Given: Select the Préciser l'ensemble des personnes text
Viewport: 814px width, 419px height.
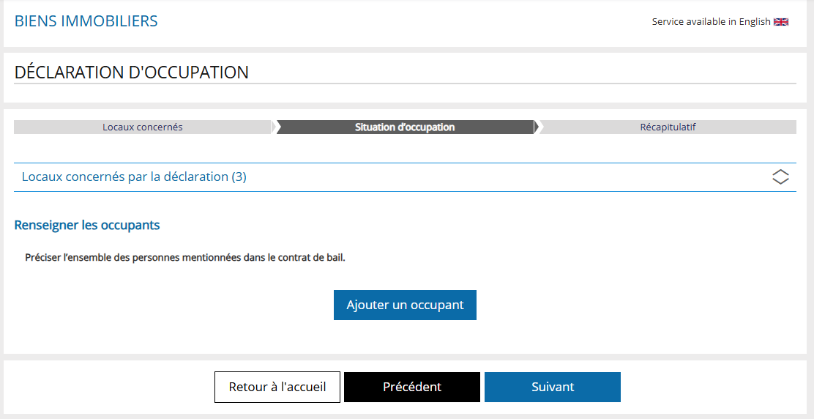Looking at the screenshot, I should 185,258.
